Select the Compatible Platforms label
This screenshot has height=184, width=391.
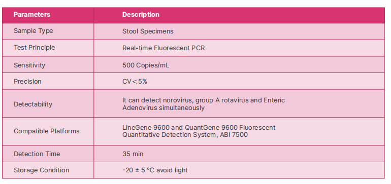pyautogui.click(x=47, y=131)
